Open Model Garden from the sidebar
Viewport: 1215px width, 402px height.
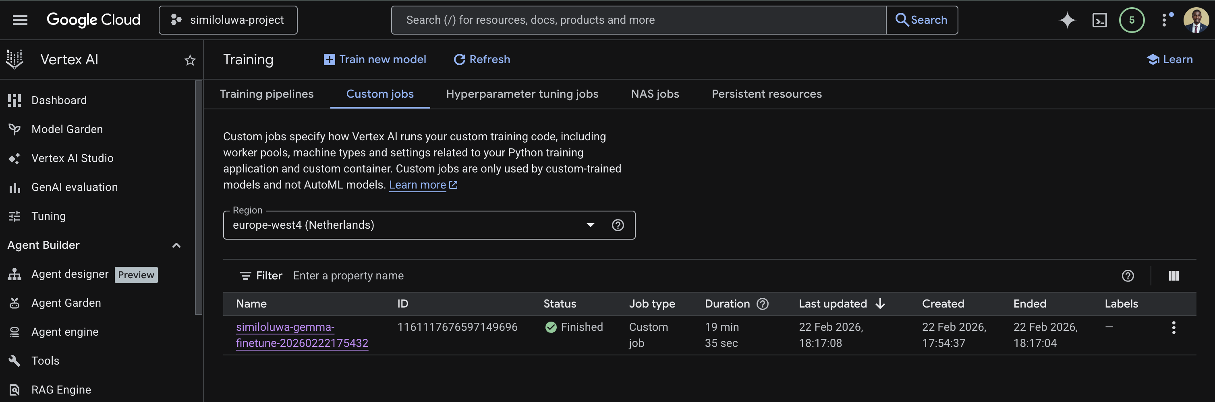point(67,129)
